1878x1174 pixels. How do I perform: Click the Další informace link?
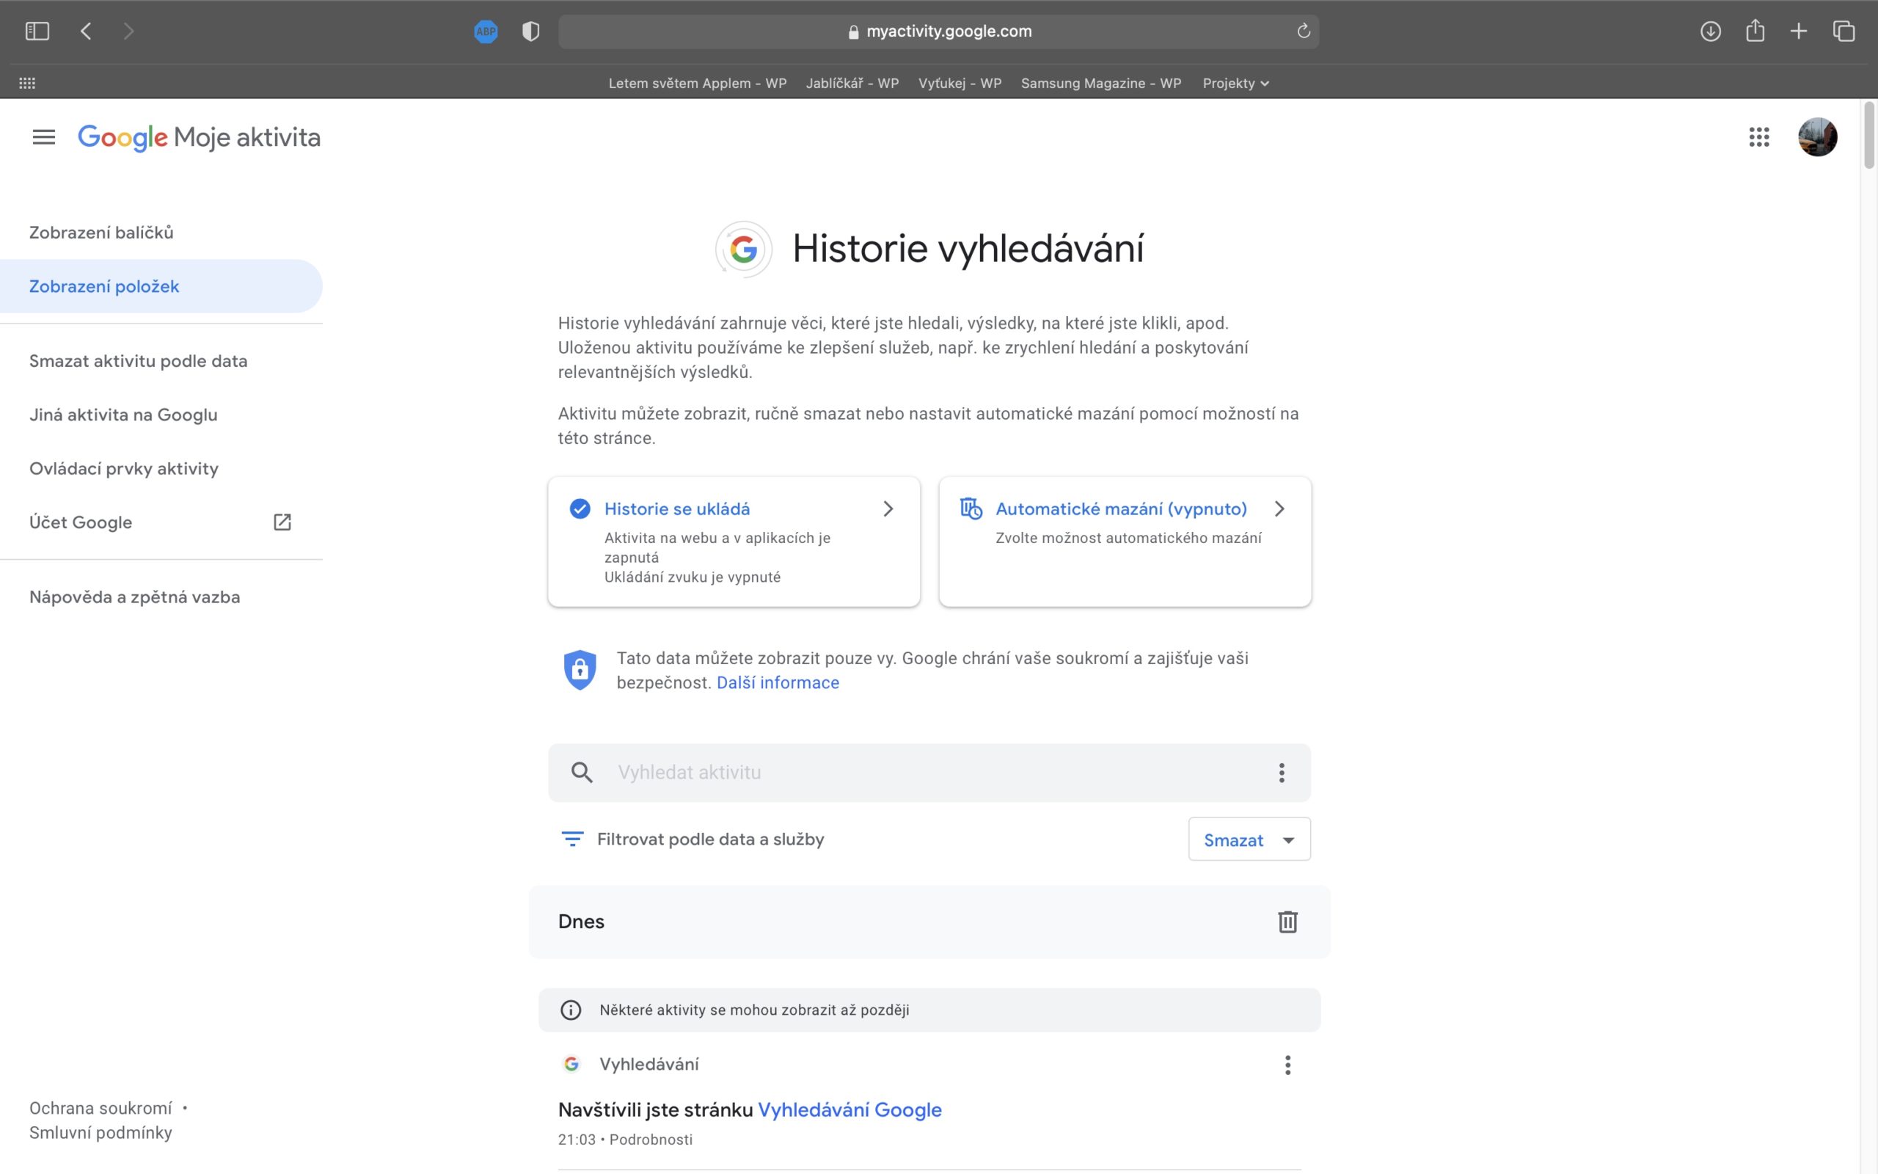(777, 682)
